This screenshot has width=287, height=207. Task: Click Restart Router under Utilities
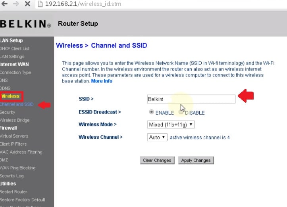[x=13, y=192]
